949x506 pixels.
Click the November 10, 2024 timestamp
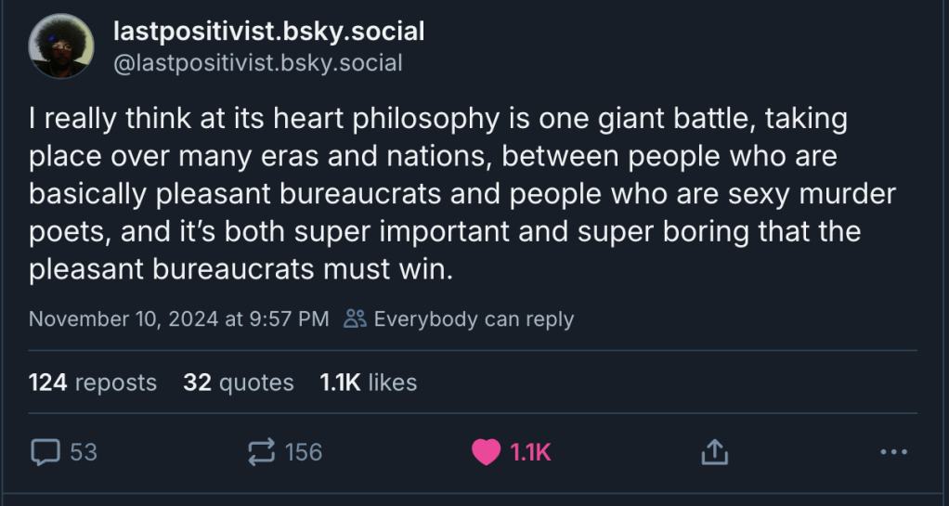point(179,319)
